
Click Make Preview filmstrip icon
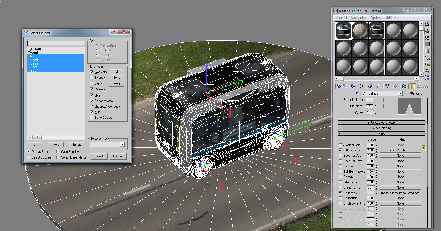point(427,58)
